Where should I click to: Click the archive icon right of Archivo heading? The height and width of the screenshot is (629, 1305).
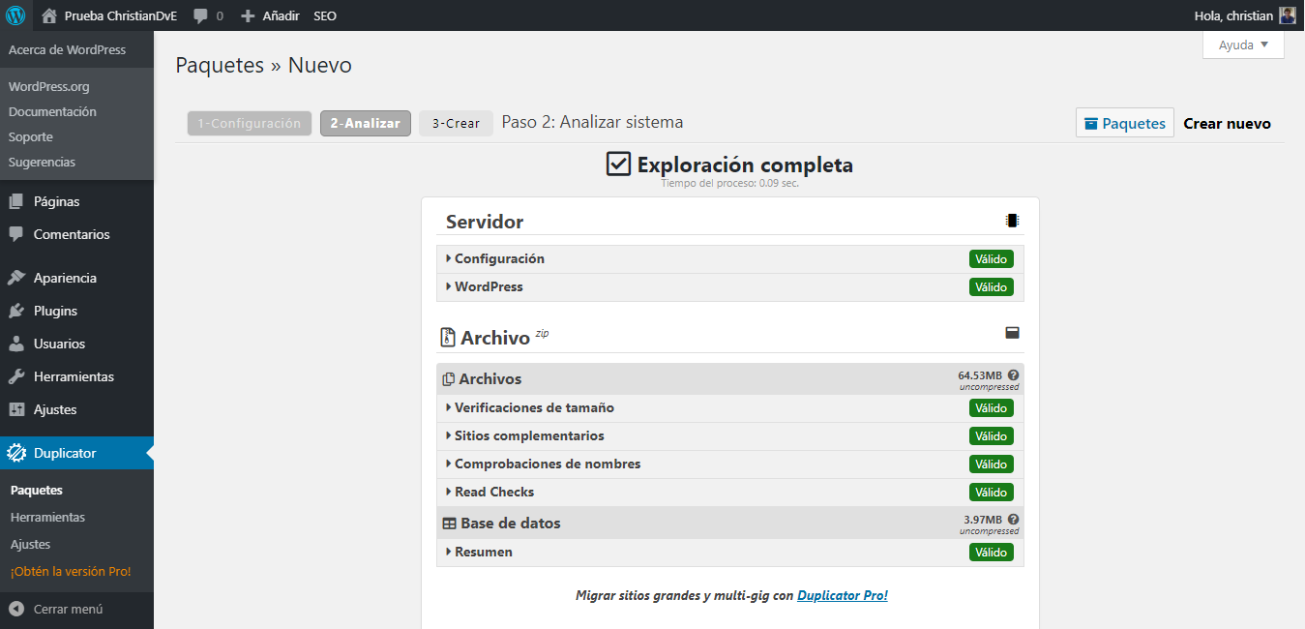click(x=1012, y=333)
